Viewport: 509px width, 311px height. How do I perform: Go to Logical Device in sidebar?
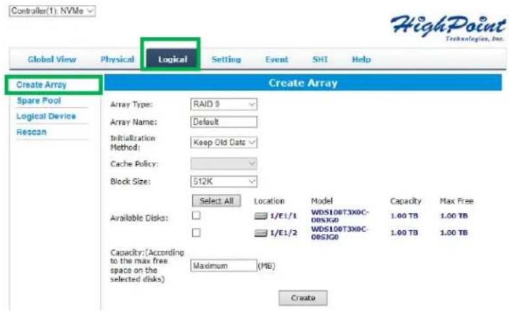46,116
